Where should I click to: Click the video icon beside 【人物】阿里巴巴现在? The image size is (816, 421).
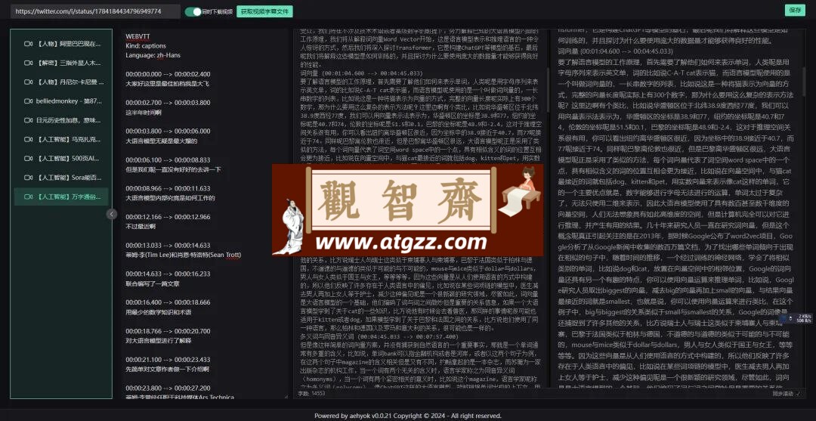pyautogui.click(x=28, y=44)
